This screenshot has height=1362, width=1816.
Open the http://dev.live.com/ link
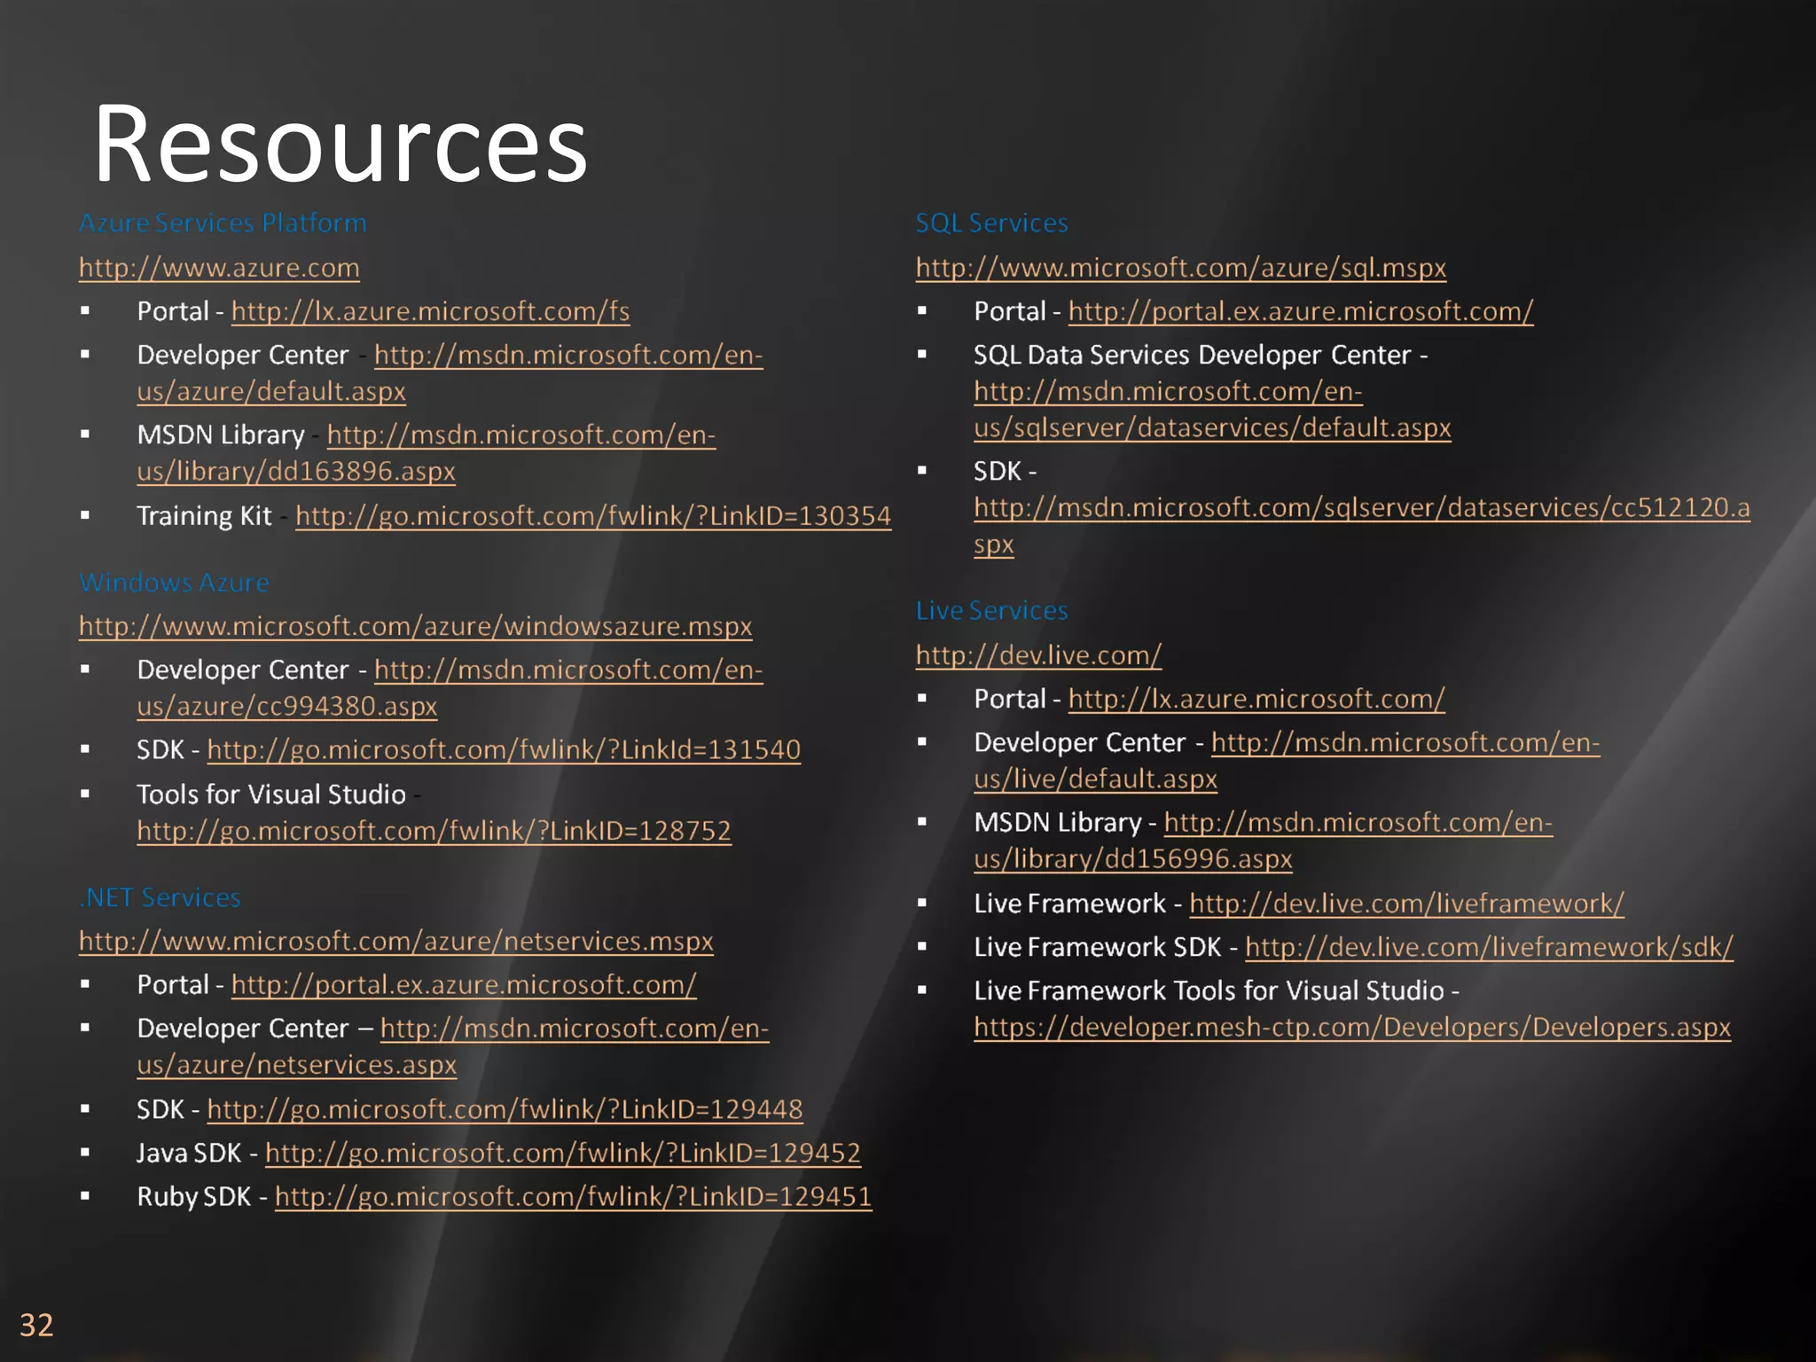point(1038,655)
